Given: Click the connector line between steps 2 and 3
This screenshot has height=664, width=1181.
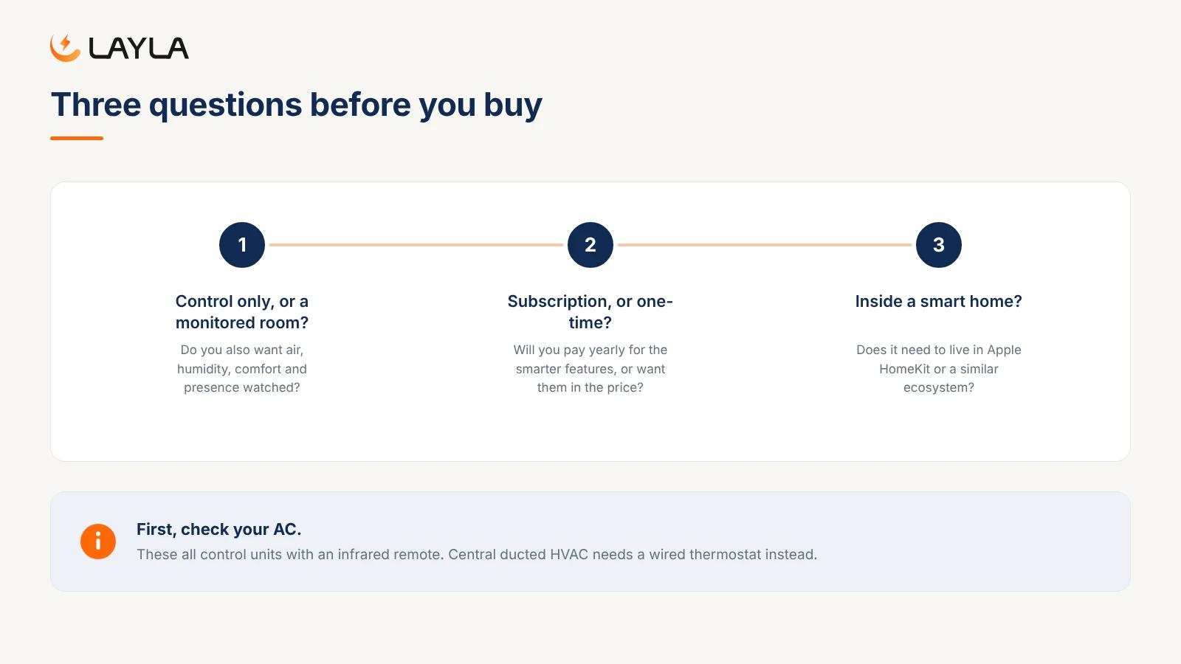Looking at the screenshot, I should pos(765,245).
